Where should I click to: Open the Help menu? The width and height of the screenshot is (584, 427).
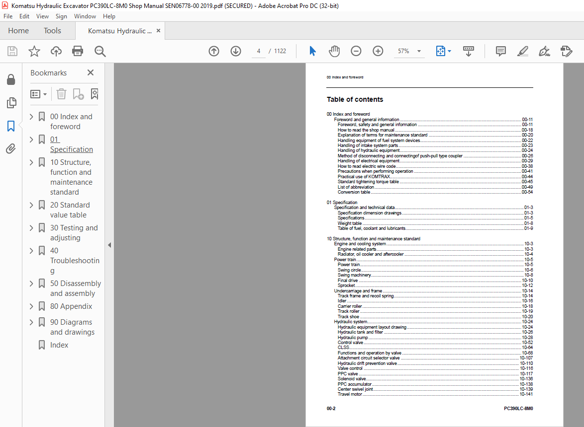click(x=109, y=16)
